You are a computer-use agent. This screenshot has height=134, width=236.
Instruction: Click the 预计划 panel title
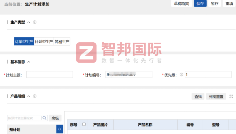[15, 130]
